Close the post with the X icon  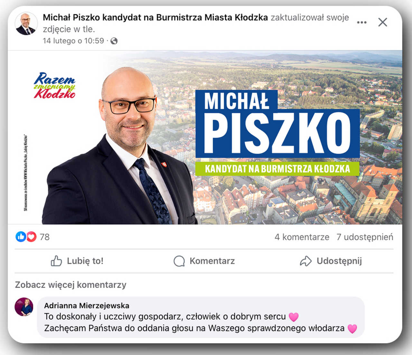coord(383,22)
